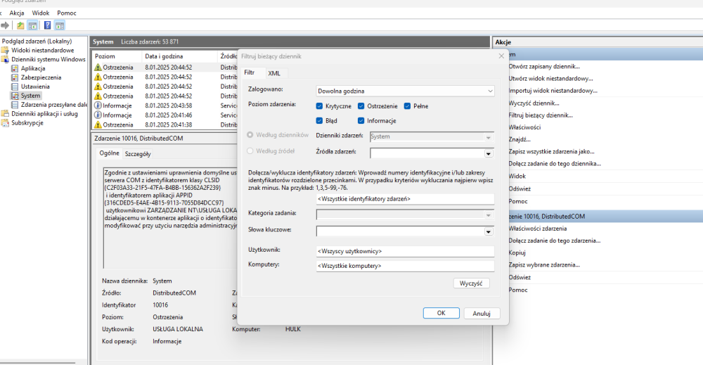This screenshot has width=703, height=365.
Task: Toggle the console tree pane toolbar icon
Action: [33, 25]
